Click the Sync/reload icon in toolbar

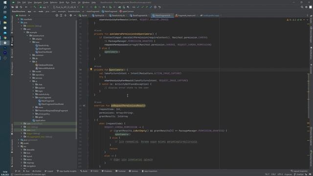(x=21, y=7)
